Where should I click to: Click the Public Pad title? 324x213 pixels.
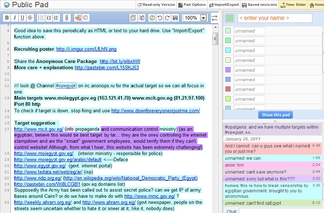pyautogui.click(x=30, y=5)
